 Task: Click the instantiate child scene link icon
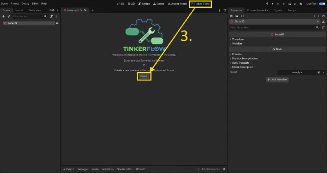pos(9,16)
